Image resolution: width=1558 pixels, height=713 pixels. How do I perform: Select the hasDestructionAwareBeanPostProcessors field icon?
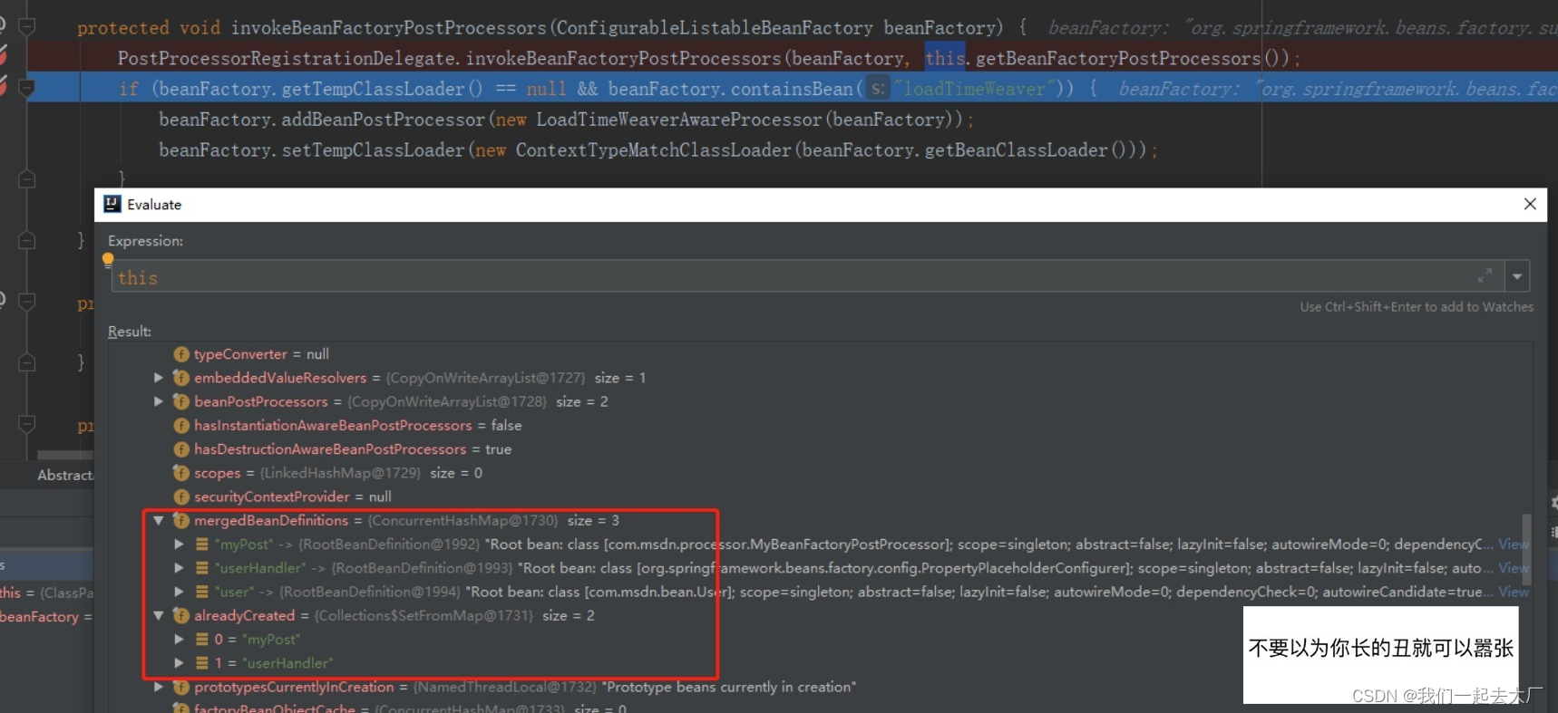pos(181,449)
